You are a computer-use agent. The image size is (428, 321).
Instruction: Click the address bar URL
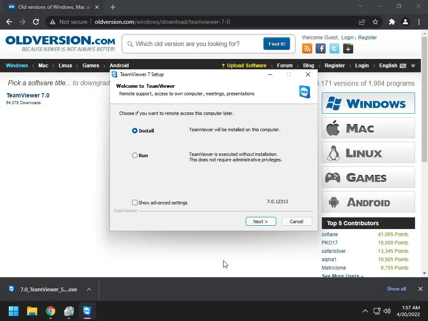click(163, 22)
